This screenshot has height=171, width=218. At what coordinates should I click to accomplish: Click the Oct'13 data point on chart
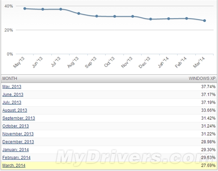[x=114, y=16]
